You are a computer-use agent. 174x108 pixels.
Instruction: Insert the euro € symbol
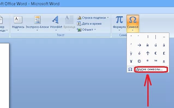pyautogui.click(x=155, y=53)
